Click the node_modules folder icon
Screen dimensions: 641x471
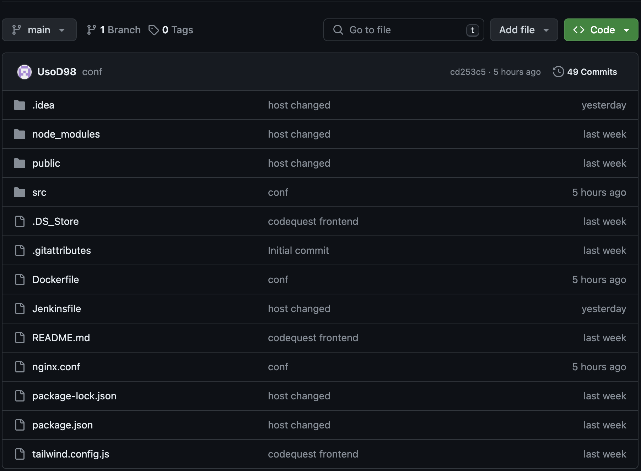pos(20,134)
